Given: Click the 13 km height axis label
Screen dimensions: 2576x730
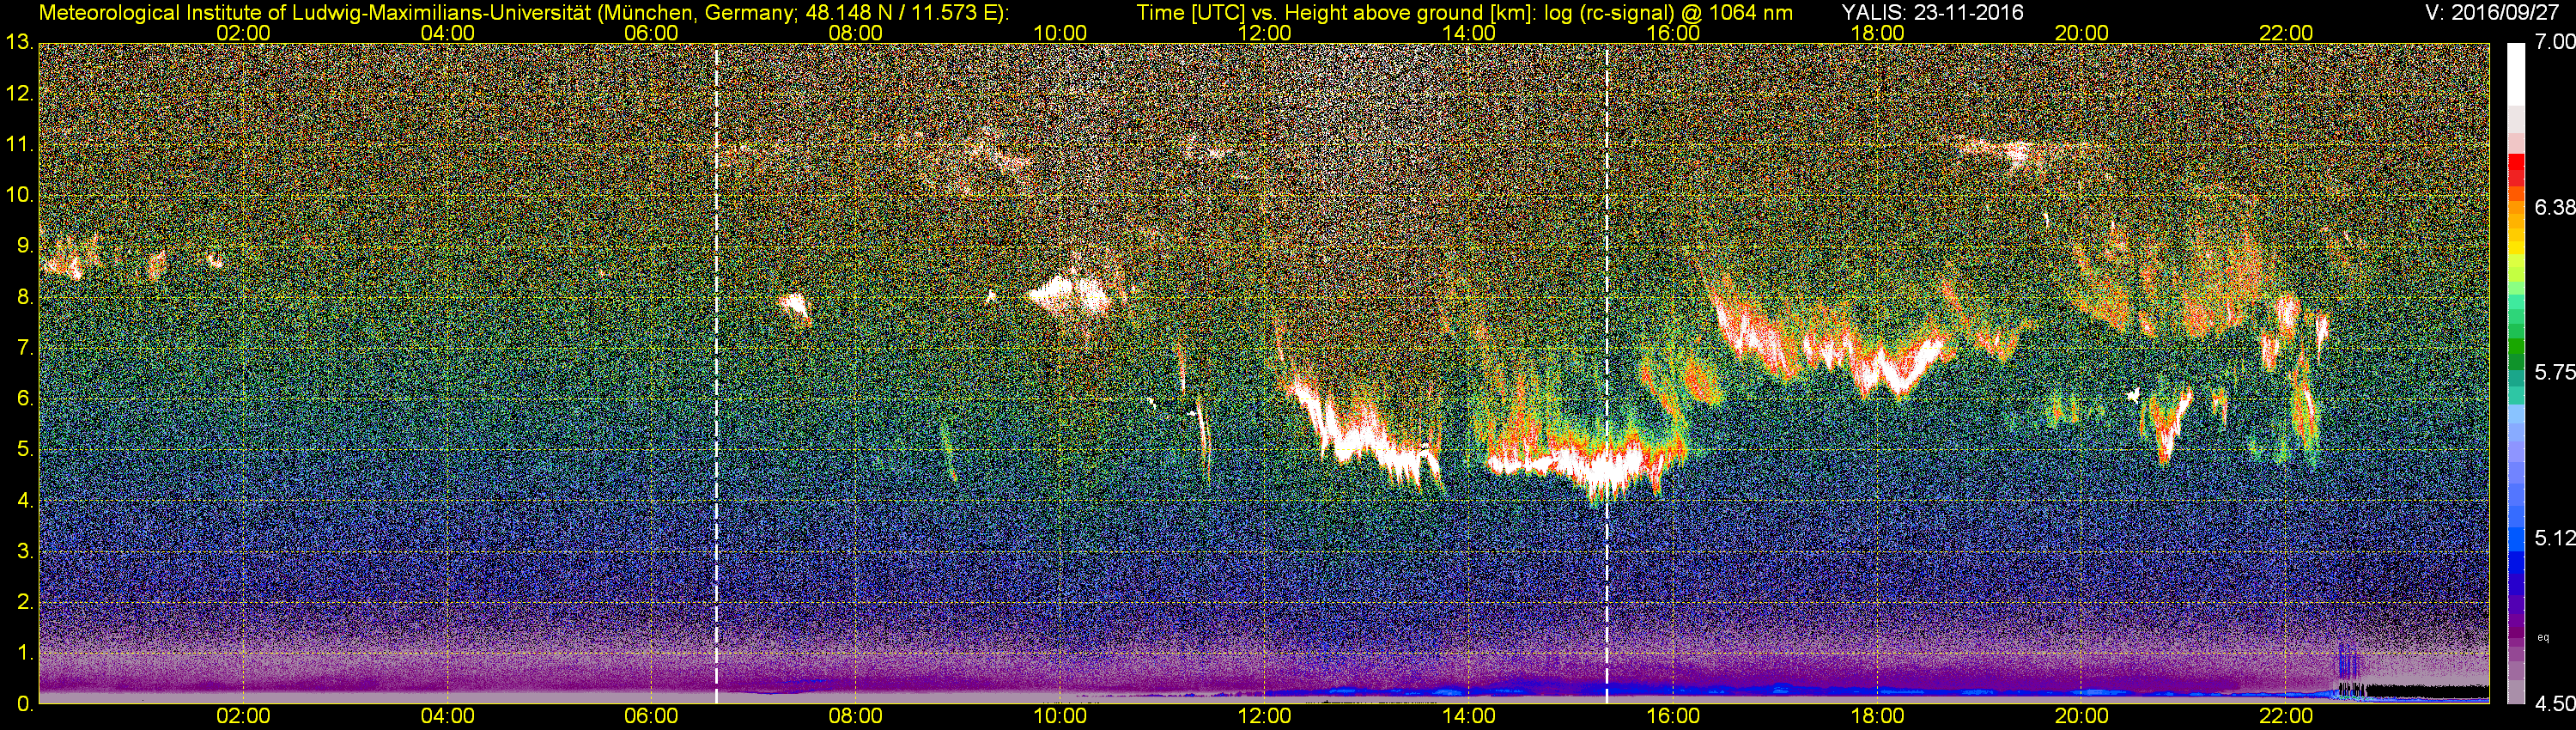Looking at the screenshot, I should coord(19,43).
